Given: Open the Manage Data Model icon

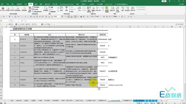Looking at the screenshot, I should coord(107,9).
